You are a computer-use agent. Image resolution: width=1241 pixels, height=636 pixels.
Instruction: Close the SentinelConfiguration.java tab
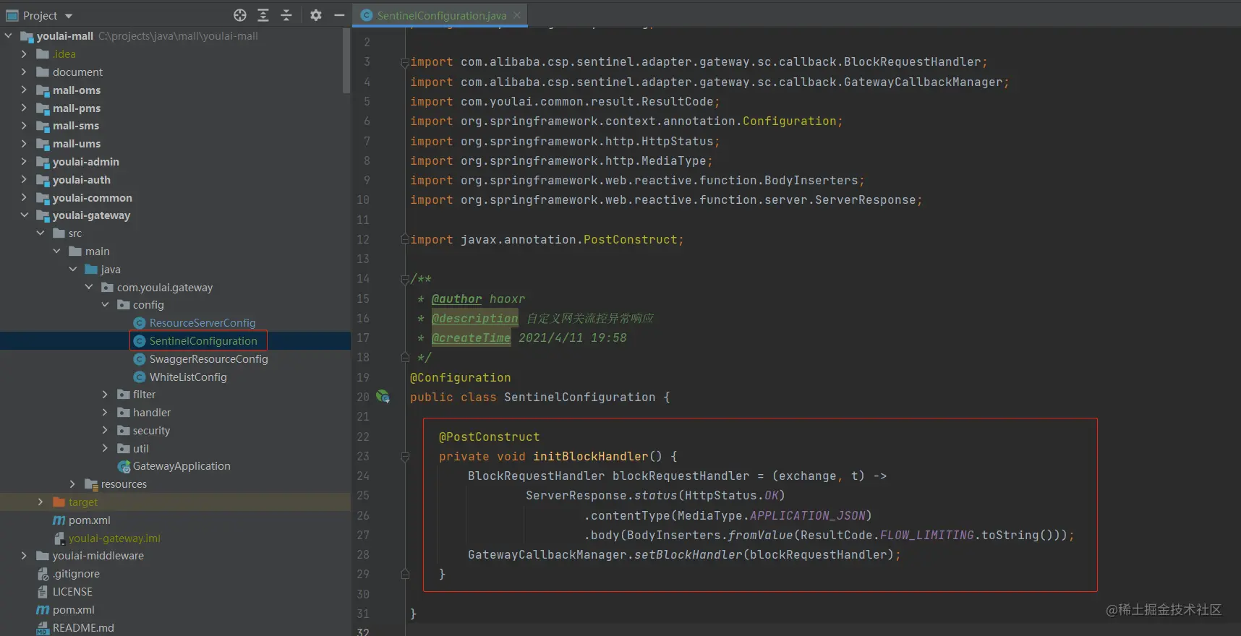point(517,15)
